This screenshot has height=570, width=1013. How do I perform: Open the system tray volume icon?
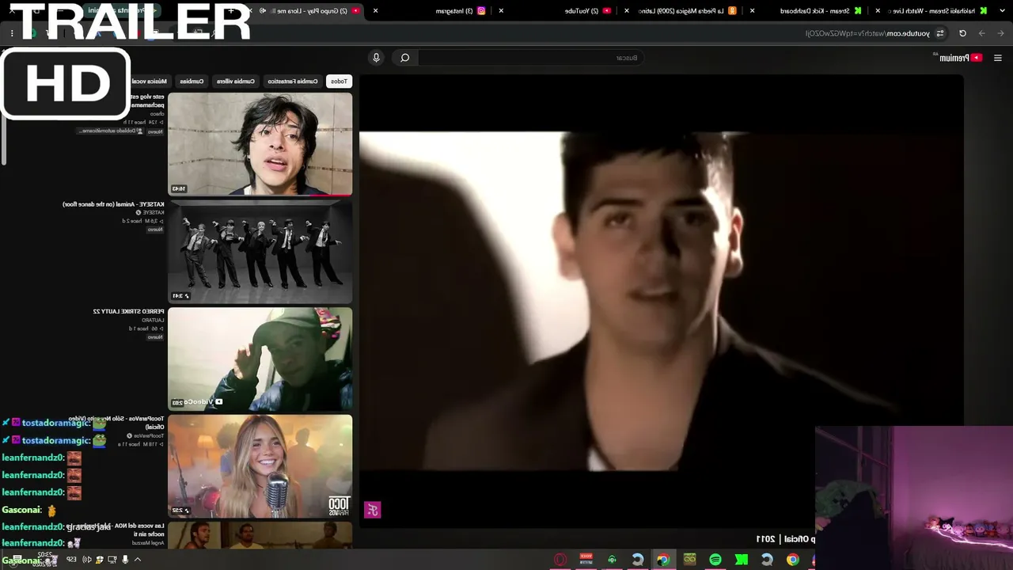(87, 560)
